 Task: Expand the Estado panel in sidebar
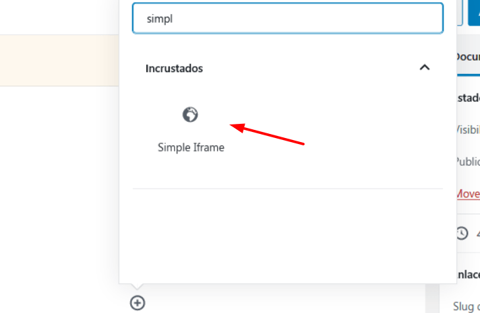[469, 98]
